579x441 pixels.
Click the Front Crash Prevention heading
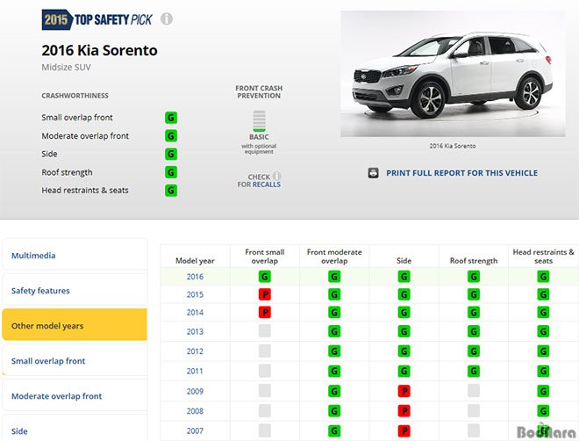(x=259, y=92)
